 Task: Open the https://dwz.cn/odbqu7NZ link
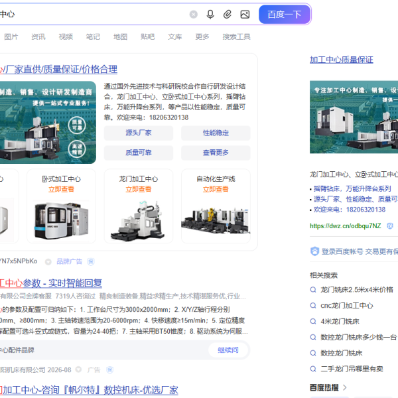346,226
